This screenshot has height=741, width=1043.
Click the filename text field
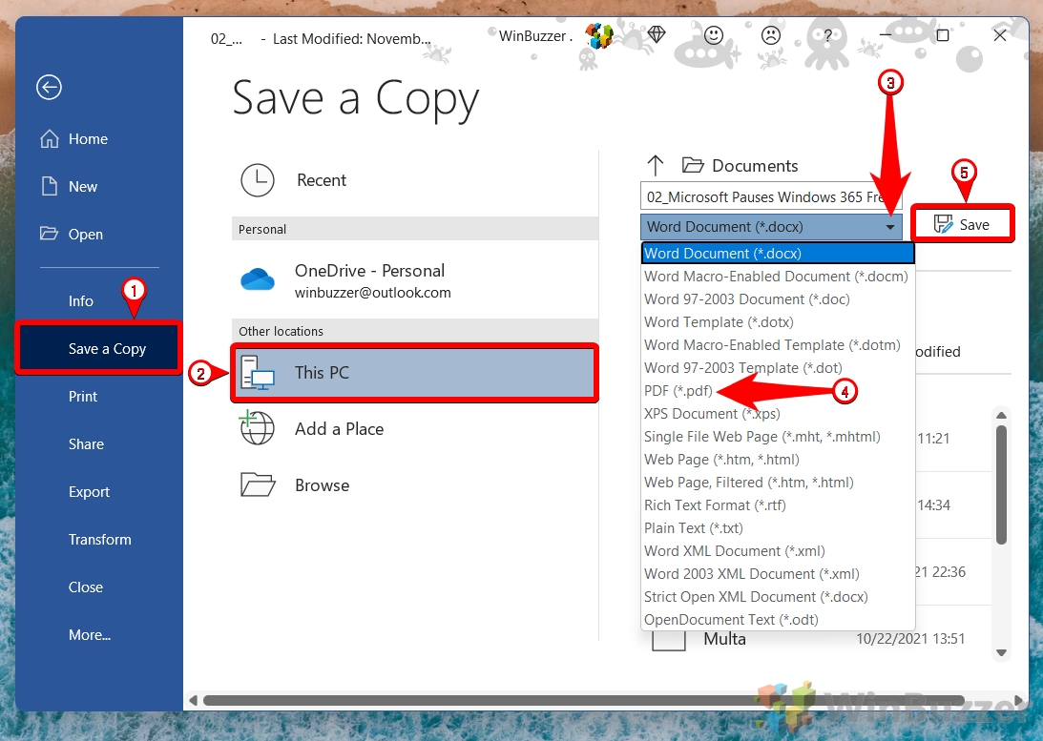pos(771,196)
